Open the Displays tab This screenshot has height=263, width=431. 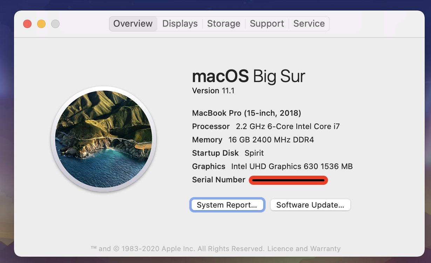tap(180, 24)
